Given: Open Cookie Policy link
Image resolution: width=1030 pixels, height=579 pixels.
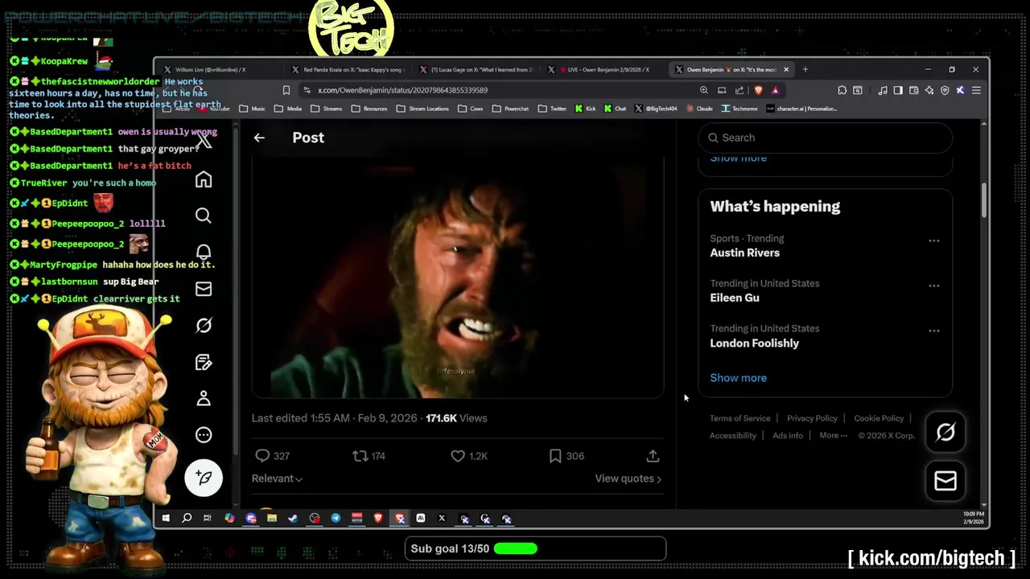Looking at the screenshot, I should (x=879, y=418).
